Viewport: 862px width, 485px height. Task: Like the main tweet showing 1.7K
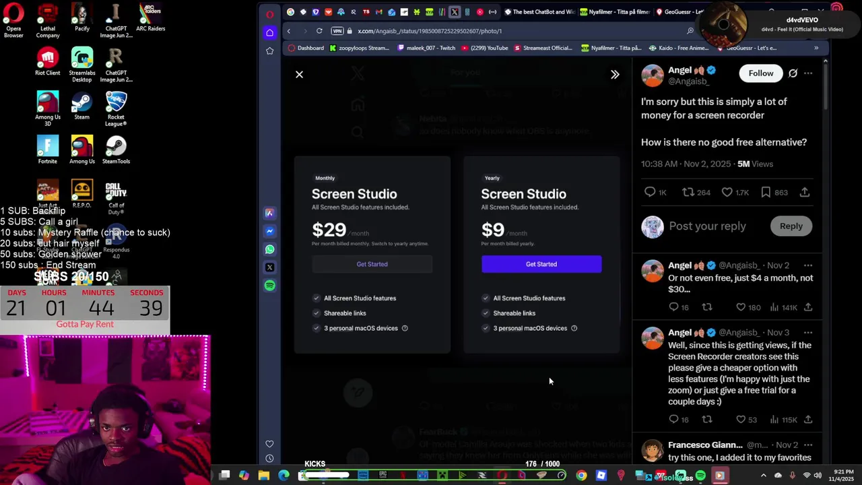pos(735,192)
